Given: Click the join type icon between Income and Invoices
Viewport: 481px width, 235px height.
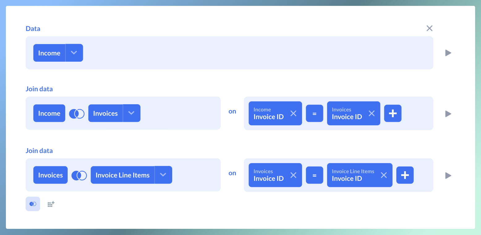Looking at the screenshot, I should click(x=77, y=113).
